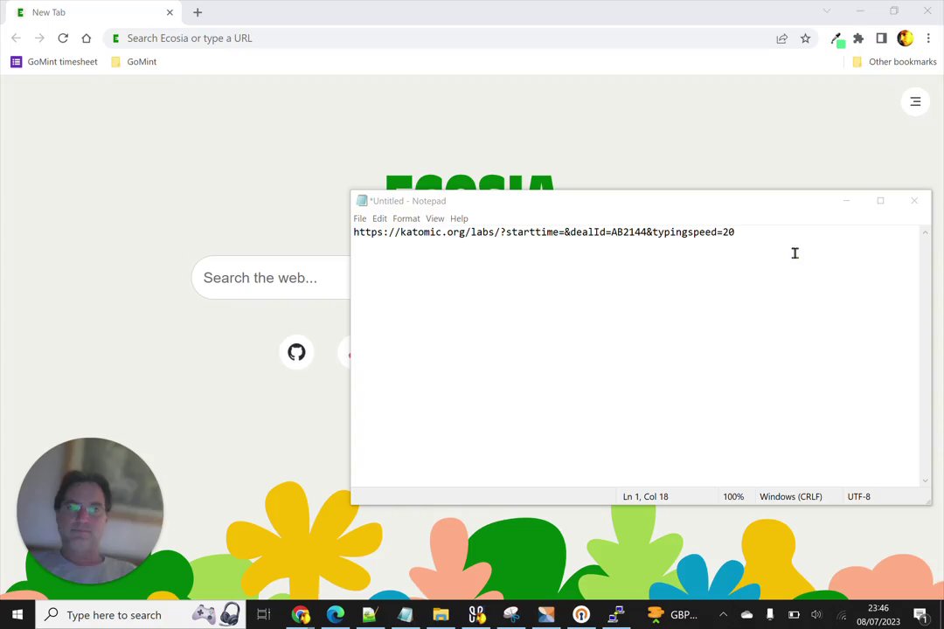Image resolution: width=944 pixels, height=629 pixels.
Task: Click Notepad scrollbar up arrow
Action: pos(926,232)
